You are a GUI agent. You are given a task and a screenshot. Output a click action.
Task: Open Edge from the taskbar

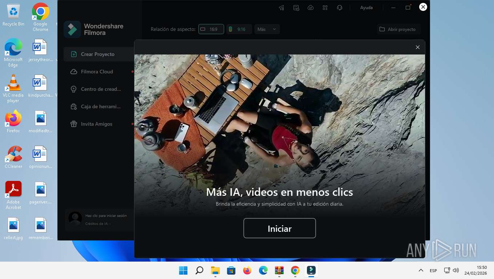point(263,270)
